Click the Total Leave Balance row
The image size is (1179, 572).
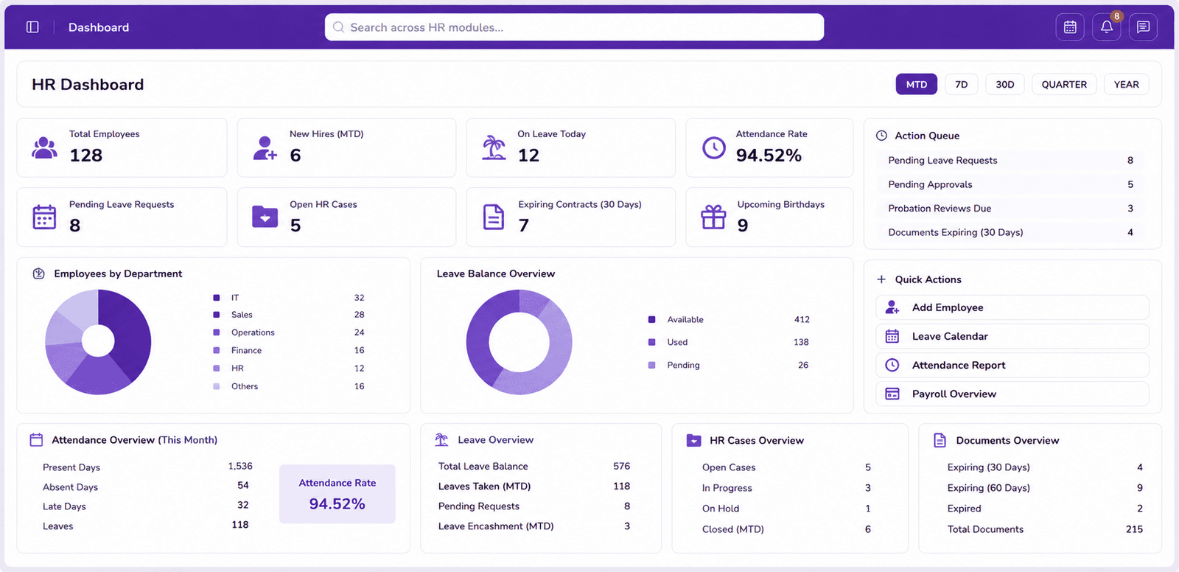click(x=534, y=467)
